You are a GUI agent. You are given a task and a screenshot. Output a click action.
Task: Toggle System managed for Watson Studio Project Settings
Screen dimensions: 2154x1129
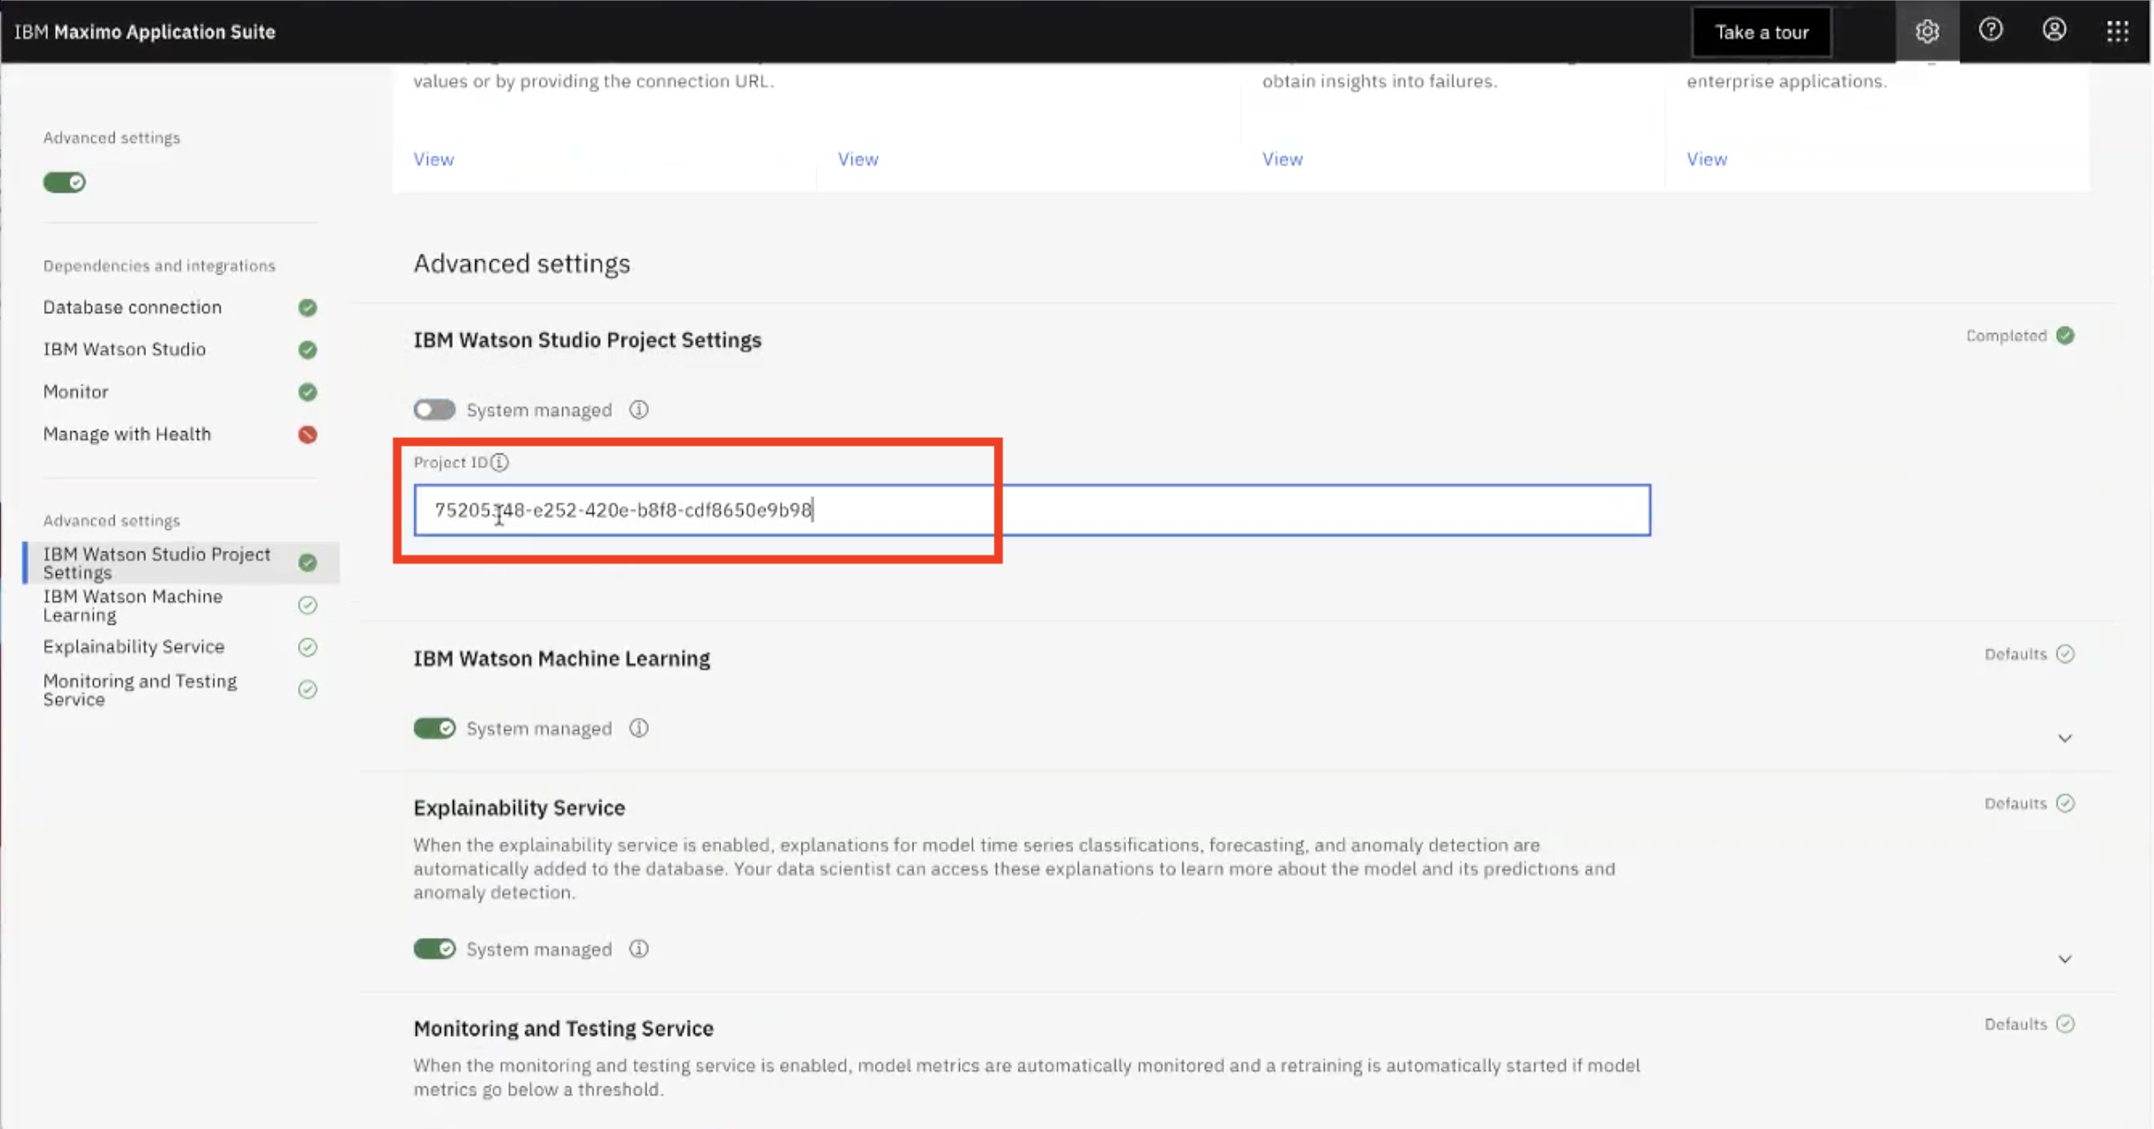point(434,410)
